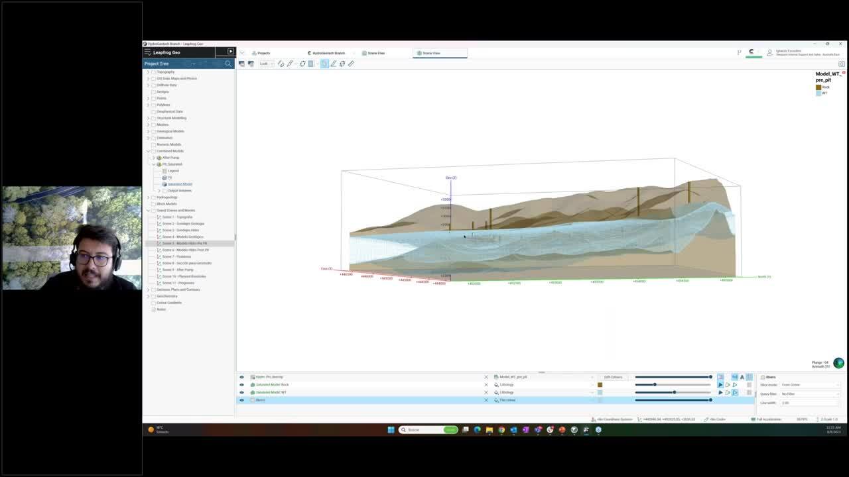Click the moving plane tool icon

coord(302,64)
